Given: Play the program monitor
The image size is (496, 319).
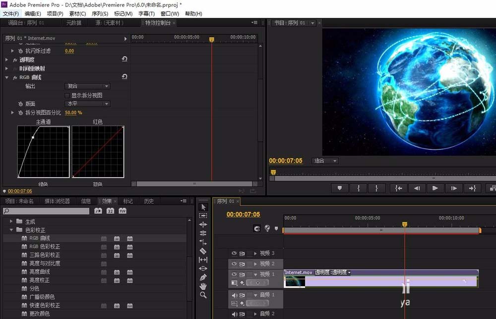Looking at the screenshot, I should [x=435, y=188].
